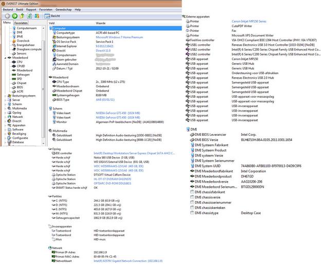
Task: Click the Canon Inkjet MP150 Series link
Action: click(x=249, y=21)
